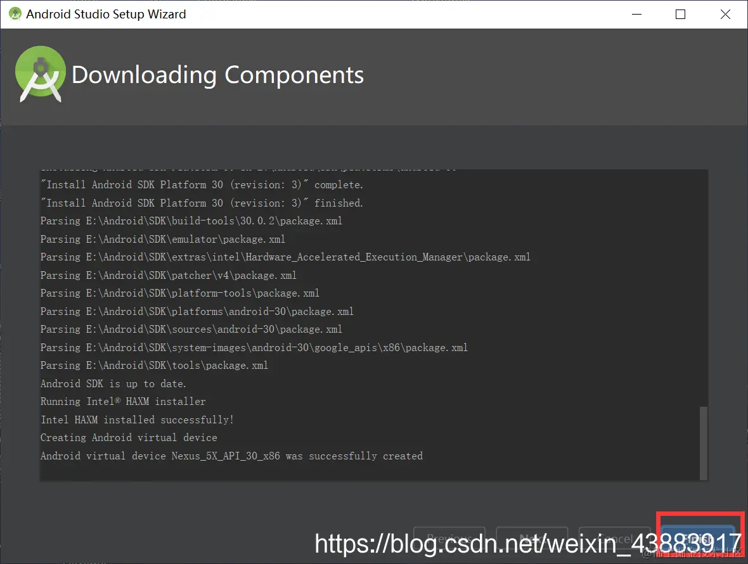Screen dimensions: 748x564
Task: Click the Nexus_5X_API_30_x86 successfully created line
Action: coord(231,456)
